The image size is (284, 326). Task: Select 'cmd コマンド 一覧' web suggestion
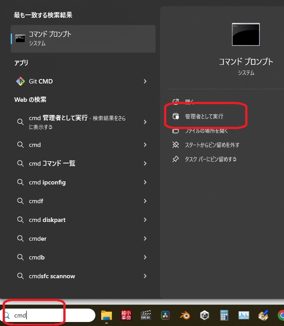52,163
